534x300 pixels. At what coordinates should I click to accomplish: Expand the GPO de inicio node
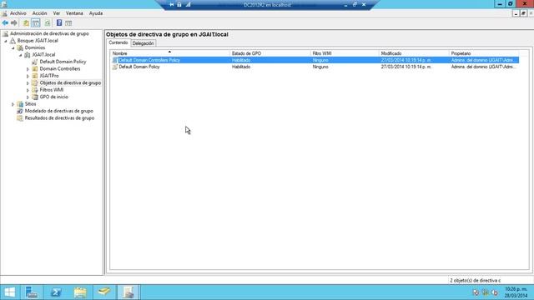[x=28, y=97]
